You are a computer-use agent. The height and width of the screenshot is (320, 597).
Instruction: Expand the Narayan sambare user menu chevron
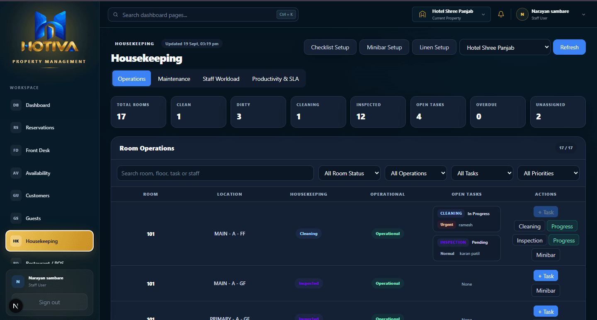(584, 15)
